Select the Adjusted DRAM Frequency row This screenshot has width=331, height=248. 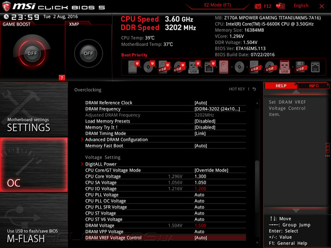(x=165, y=115)
